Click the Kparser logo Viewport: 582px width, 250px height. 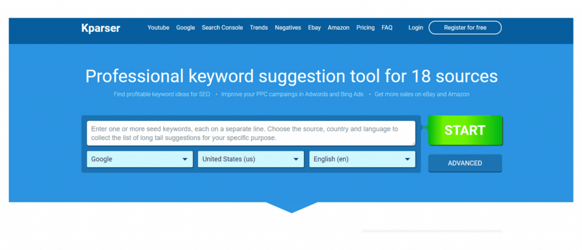pos(101,28)
